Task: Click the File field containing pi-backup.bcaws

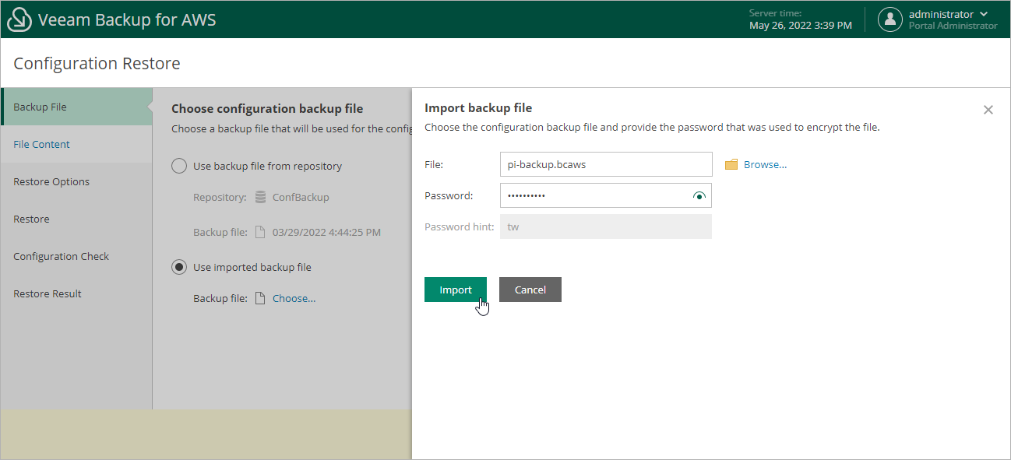Action: [606, 164]
